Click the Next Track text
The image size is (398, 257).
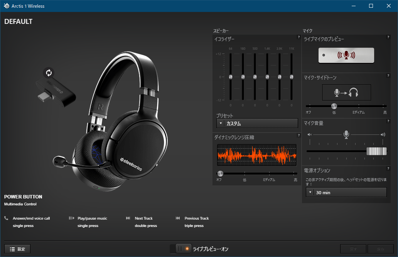tap(144, 218)
